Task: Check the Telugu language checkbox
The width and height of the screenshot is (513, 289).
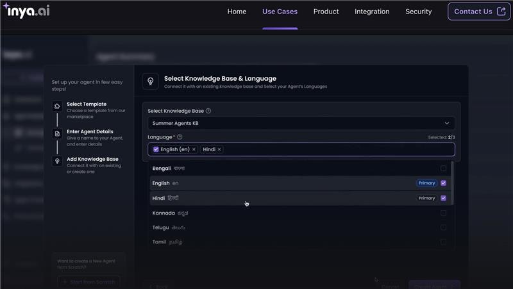Action: [x=443, y=227]
